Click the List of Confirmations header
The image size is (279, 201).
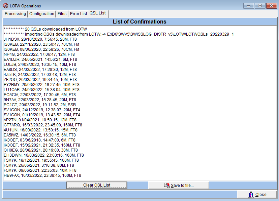tap(139, 22)
